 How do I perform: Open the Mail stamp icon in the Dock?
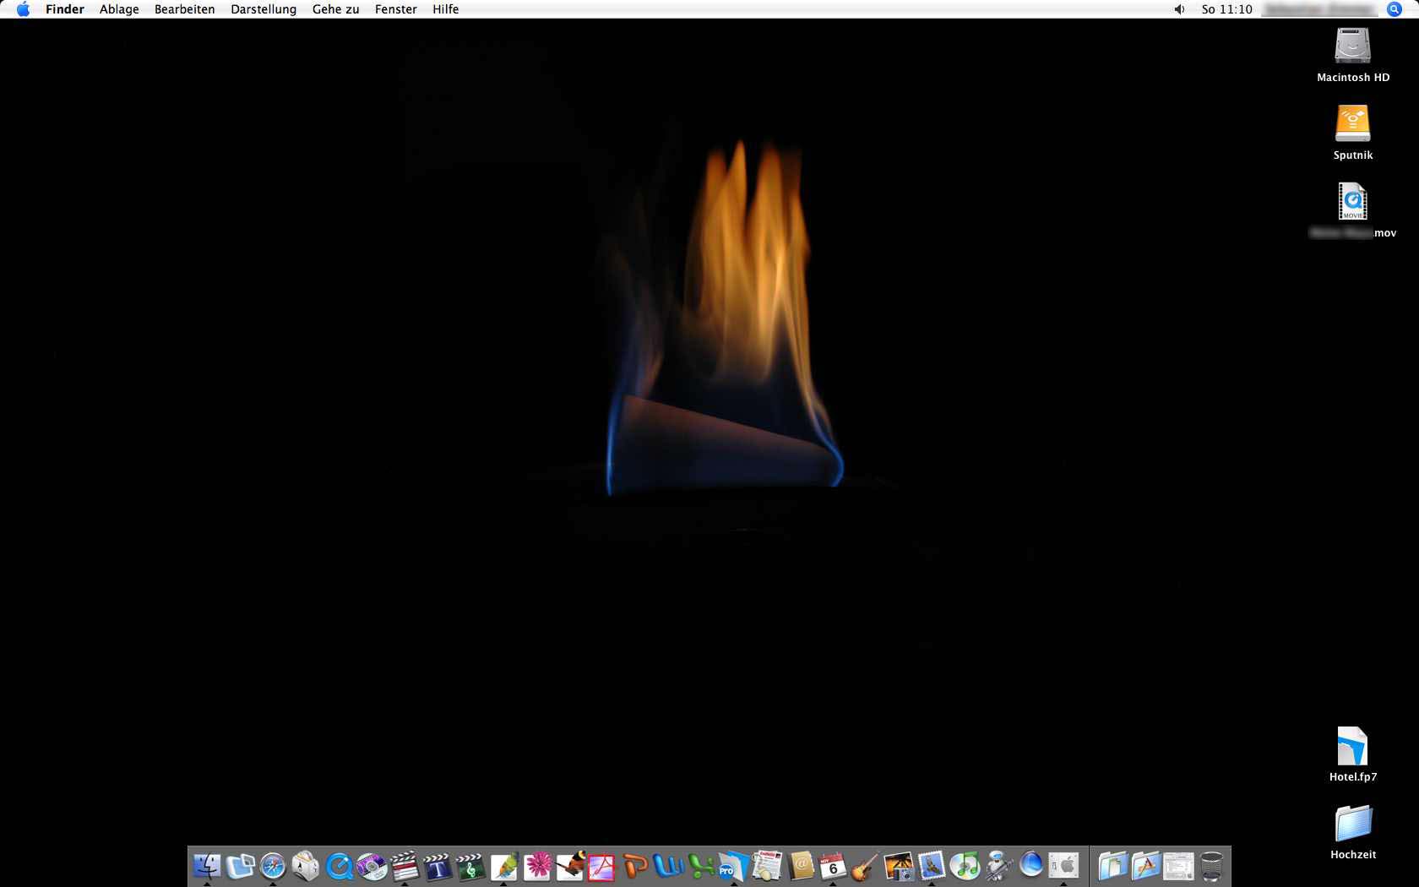932,866
